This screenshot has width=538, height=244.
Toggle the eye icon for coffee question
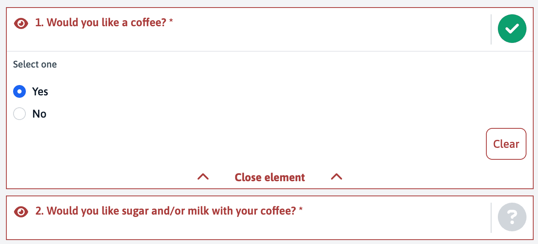pyautogui.click(x=21, y=23)
